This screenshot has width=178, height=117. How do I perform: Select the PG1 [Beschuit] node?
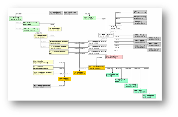(x=79, y=73)
